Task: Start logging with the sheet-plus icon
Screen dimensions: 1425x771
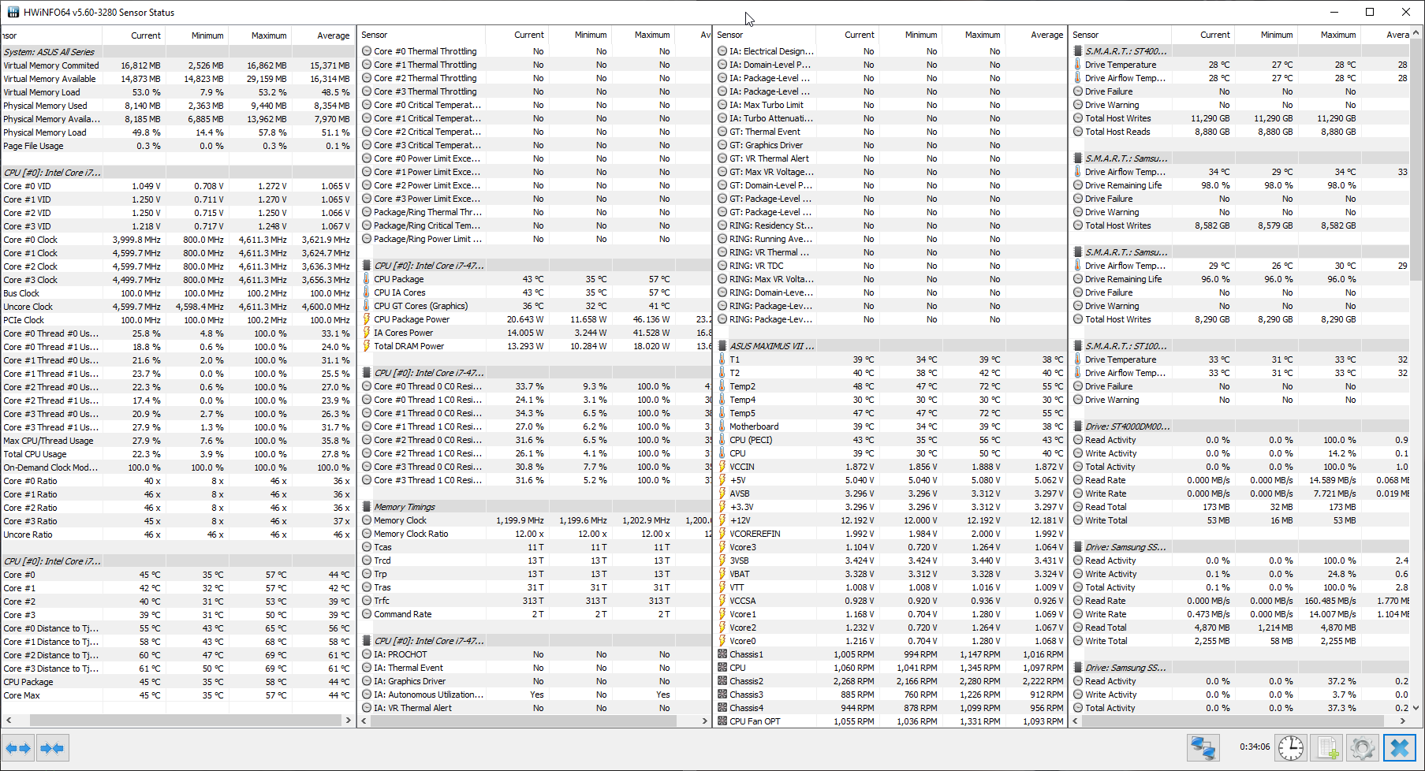Action: pyautogui.click(x=1328, y=747)
